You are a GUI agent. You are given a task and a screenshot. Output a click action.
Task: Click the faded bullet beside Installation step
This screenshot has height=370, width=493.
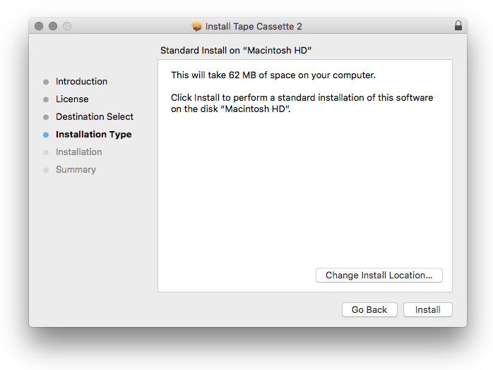(46, 152)
